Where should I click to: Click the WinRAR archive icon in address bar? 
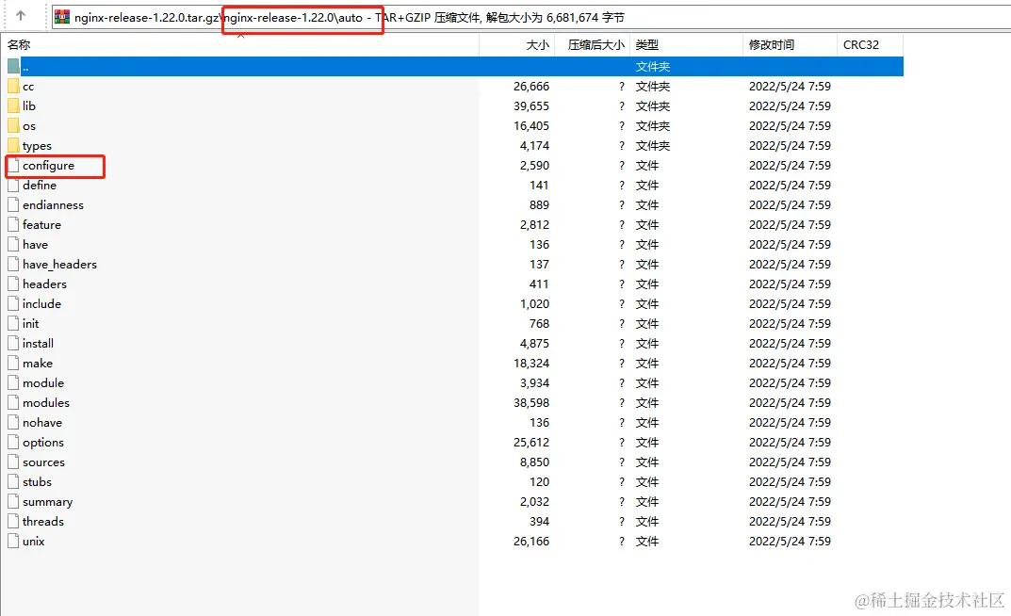pyautogui.click(x=62, y=17)
